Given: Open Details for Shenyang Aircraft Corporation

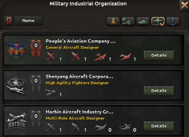Looking at the screenshot, I should point(159,91).
